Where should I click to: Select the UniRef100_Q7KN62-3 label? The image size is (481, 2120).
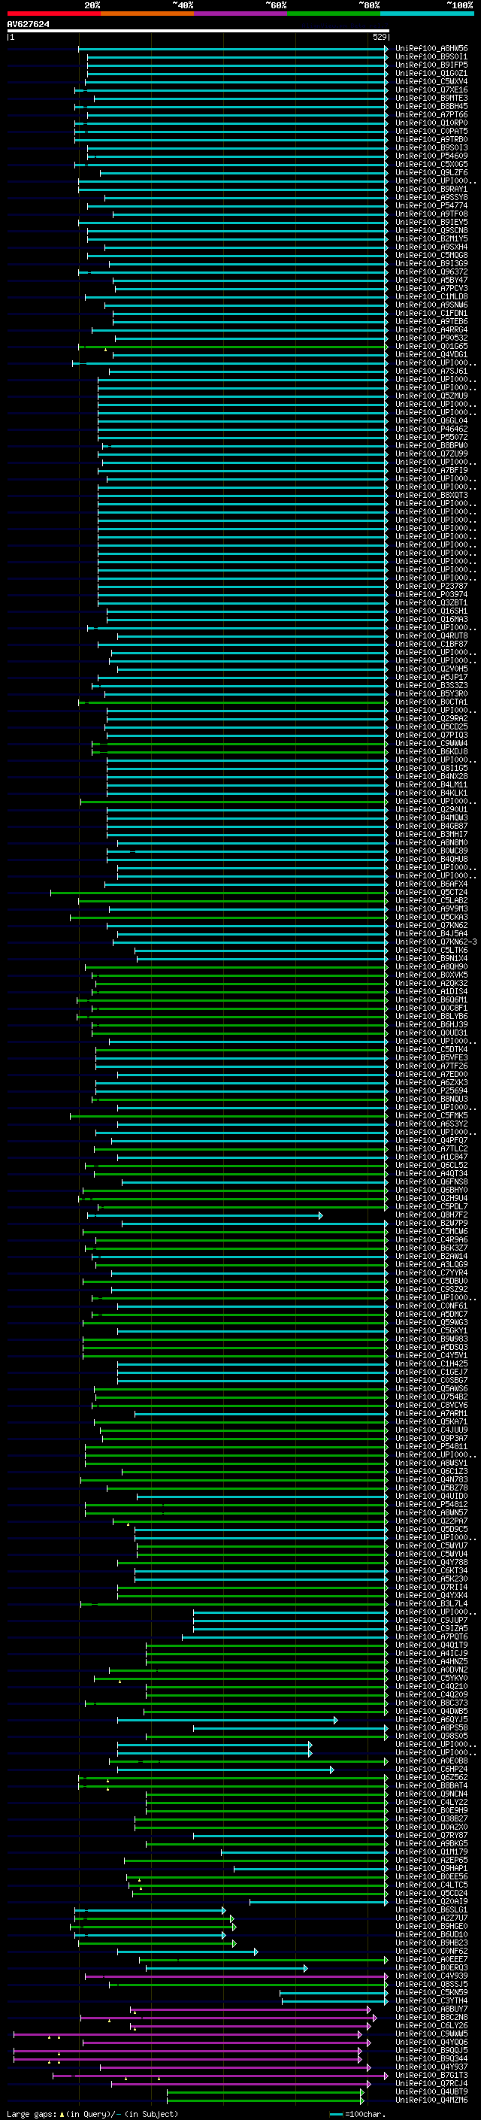(x=436, y=942)
